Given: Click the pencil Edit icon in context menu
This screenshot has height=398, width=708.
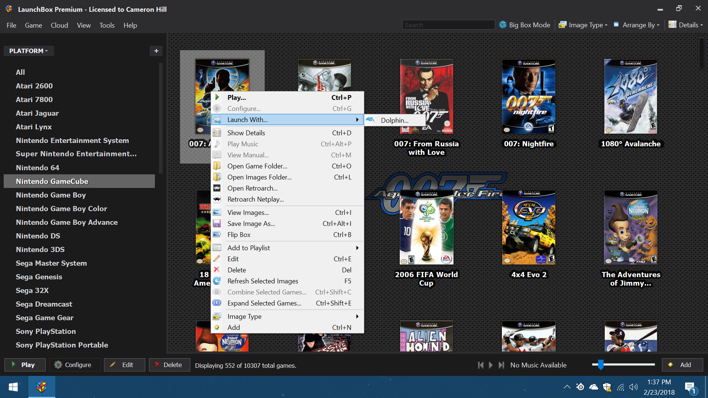Looking at the screenshot, I should click(217, 259).
